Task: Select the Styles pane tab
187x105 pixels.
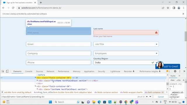Action: [173, 76]
